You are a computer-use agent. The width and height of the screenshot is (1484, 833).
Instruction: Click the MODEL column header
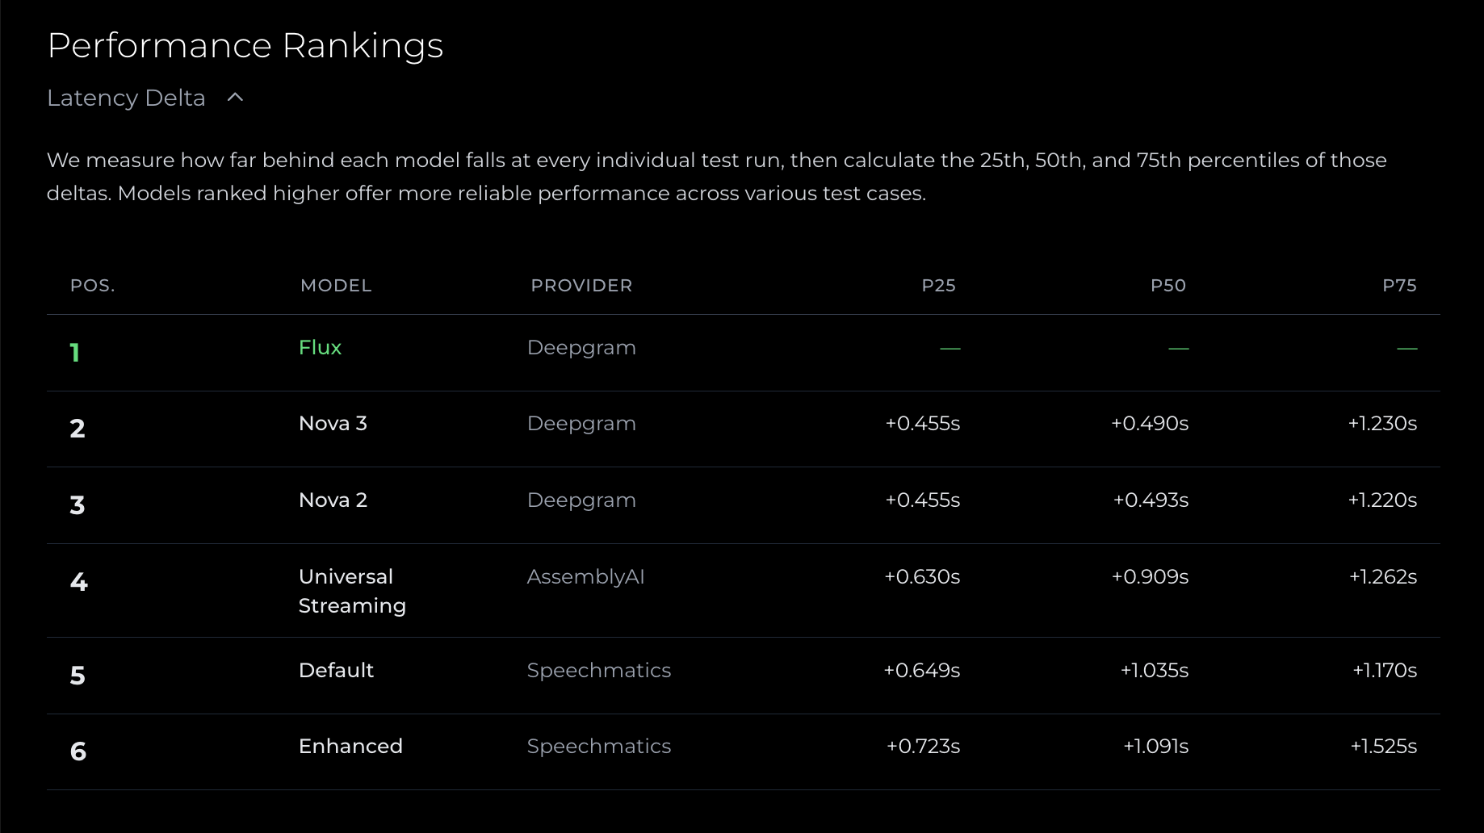click(336, 286)
